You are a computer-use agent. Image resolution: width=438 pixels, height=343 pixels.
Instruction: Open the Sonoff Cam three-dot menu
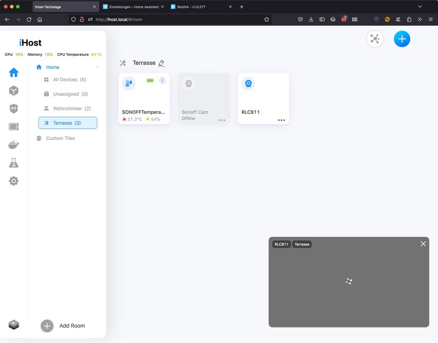point(221,120)
